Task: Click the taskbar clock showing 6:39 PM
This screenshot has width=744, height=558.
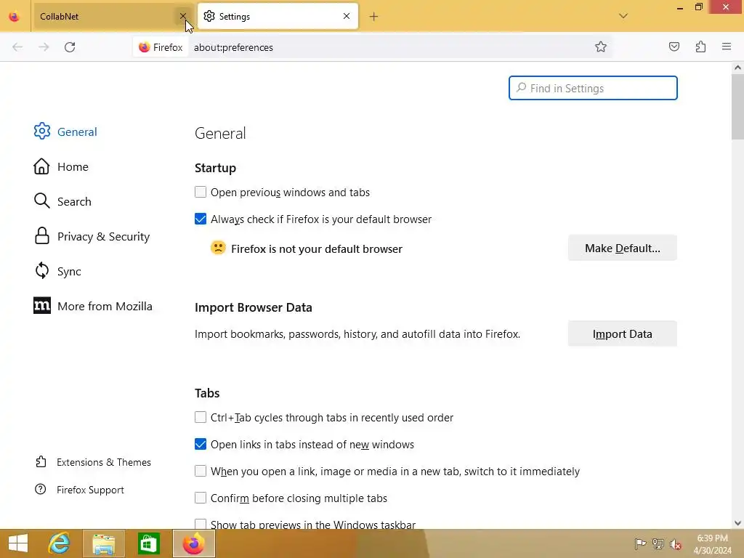Action: [x=713, y=544]
